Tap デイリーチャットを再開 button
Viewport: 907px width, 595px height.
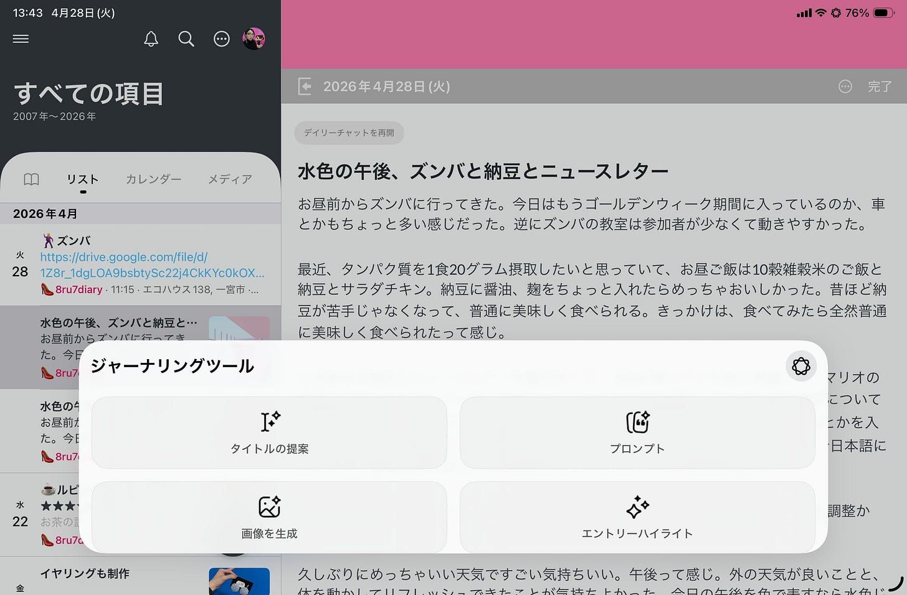pos(349,133)
